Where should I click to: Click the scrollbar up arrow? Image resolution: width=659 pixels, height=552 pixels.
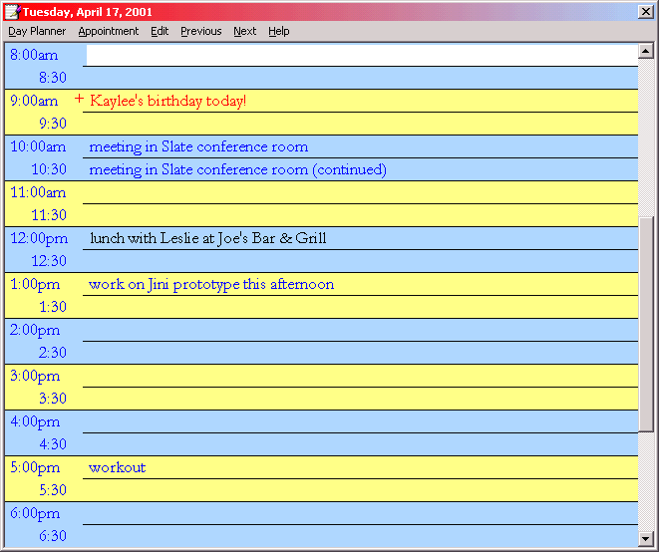(x=647, y=51)
